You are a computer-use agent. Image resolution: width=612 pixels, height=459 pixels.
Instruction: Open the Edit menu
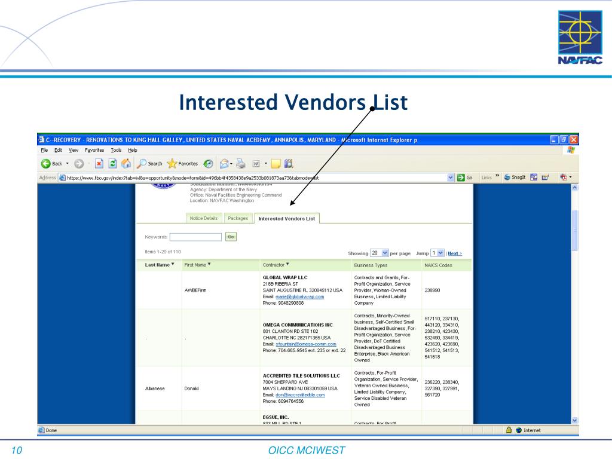(58, 150)
